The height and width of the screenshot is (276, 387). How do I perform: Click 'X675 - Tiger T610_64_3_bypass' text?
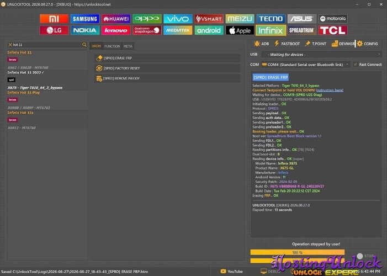(35, 88)
